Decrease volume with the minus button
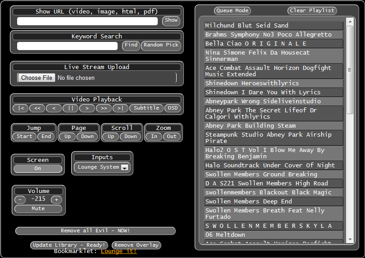Screen dimensions: 365x258 [x=20, y=199]
